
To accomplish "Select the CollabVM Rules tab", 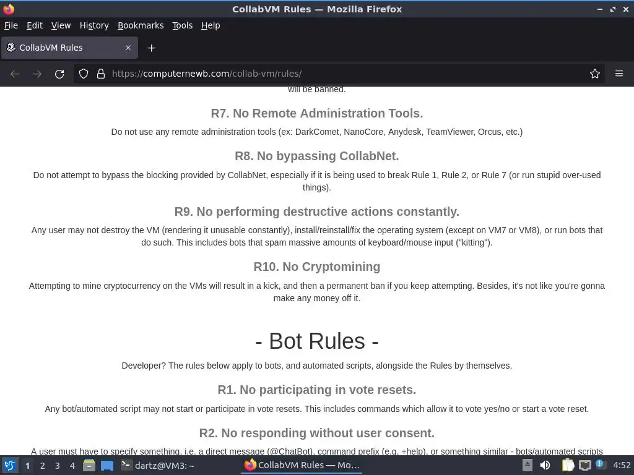I will point(69,48).
